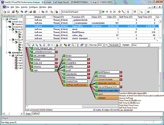
Task: Click the help question mark icon in graph toolbar
Action: pyautogui.click(x=86, y=45)
